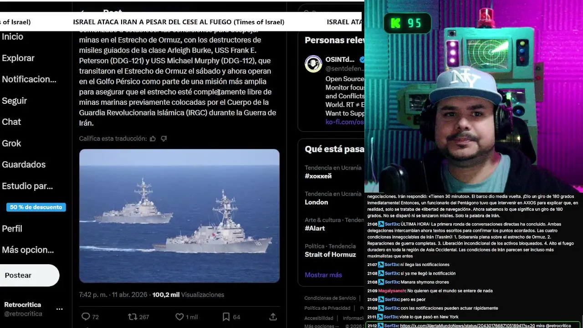Open the London trend
The image size is (583, 328).
pos(317,202)
